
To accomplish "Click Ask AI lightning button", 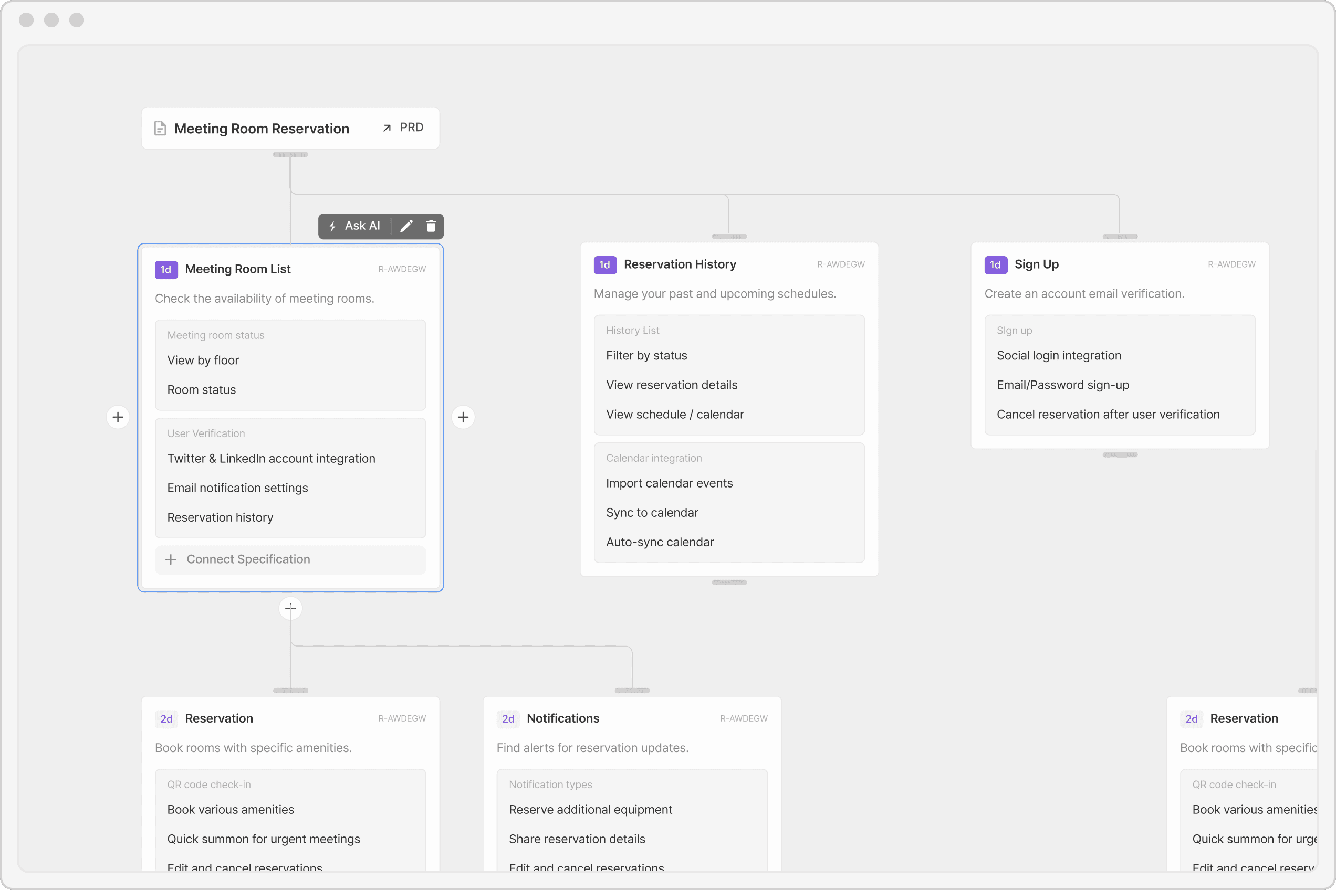I will pyautogui.click(x=355, y=226).
